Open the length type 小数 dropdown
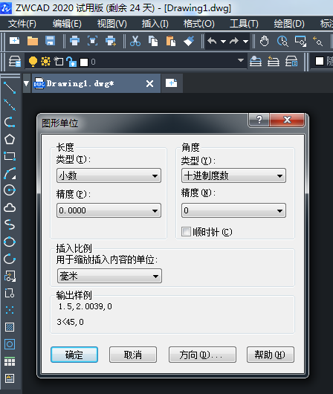Viewport: 333px width, 394px height. [x=109, y=175]
